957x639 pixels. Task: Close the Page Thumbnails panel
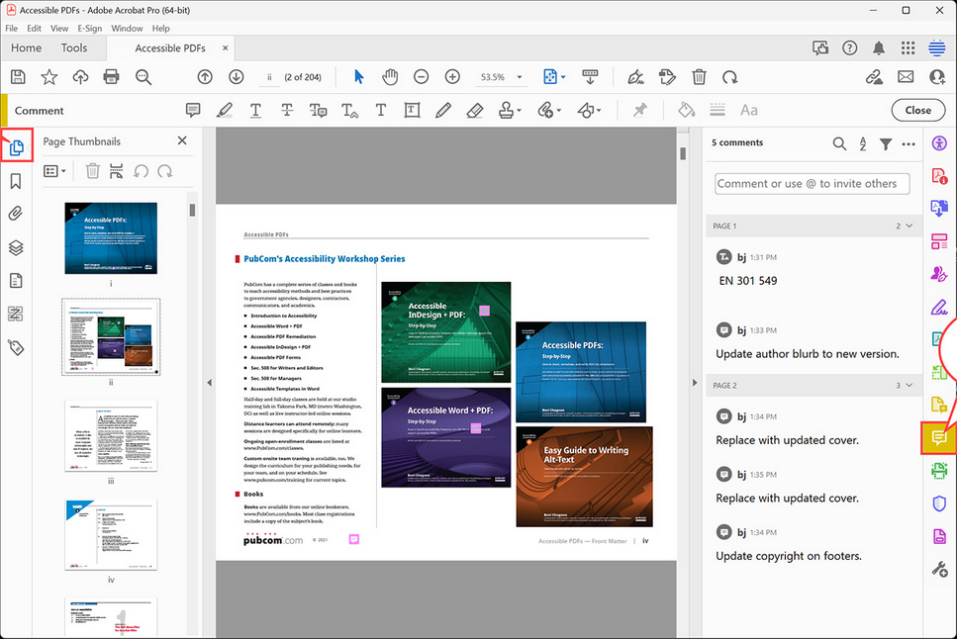coord(182,140)
